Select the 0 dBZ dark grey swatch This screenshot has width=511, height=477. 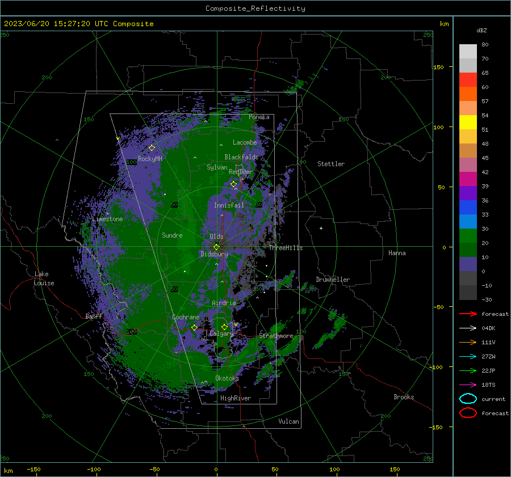[468, 278]
